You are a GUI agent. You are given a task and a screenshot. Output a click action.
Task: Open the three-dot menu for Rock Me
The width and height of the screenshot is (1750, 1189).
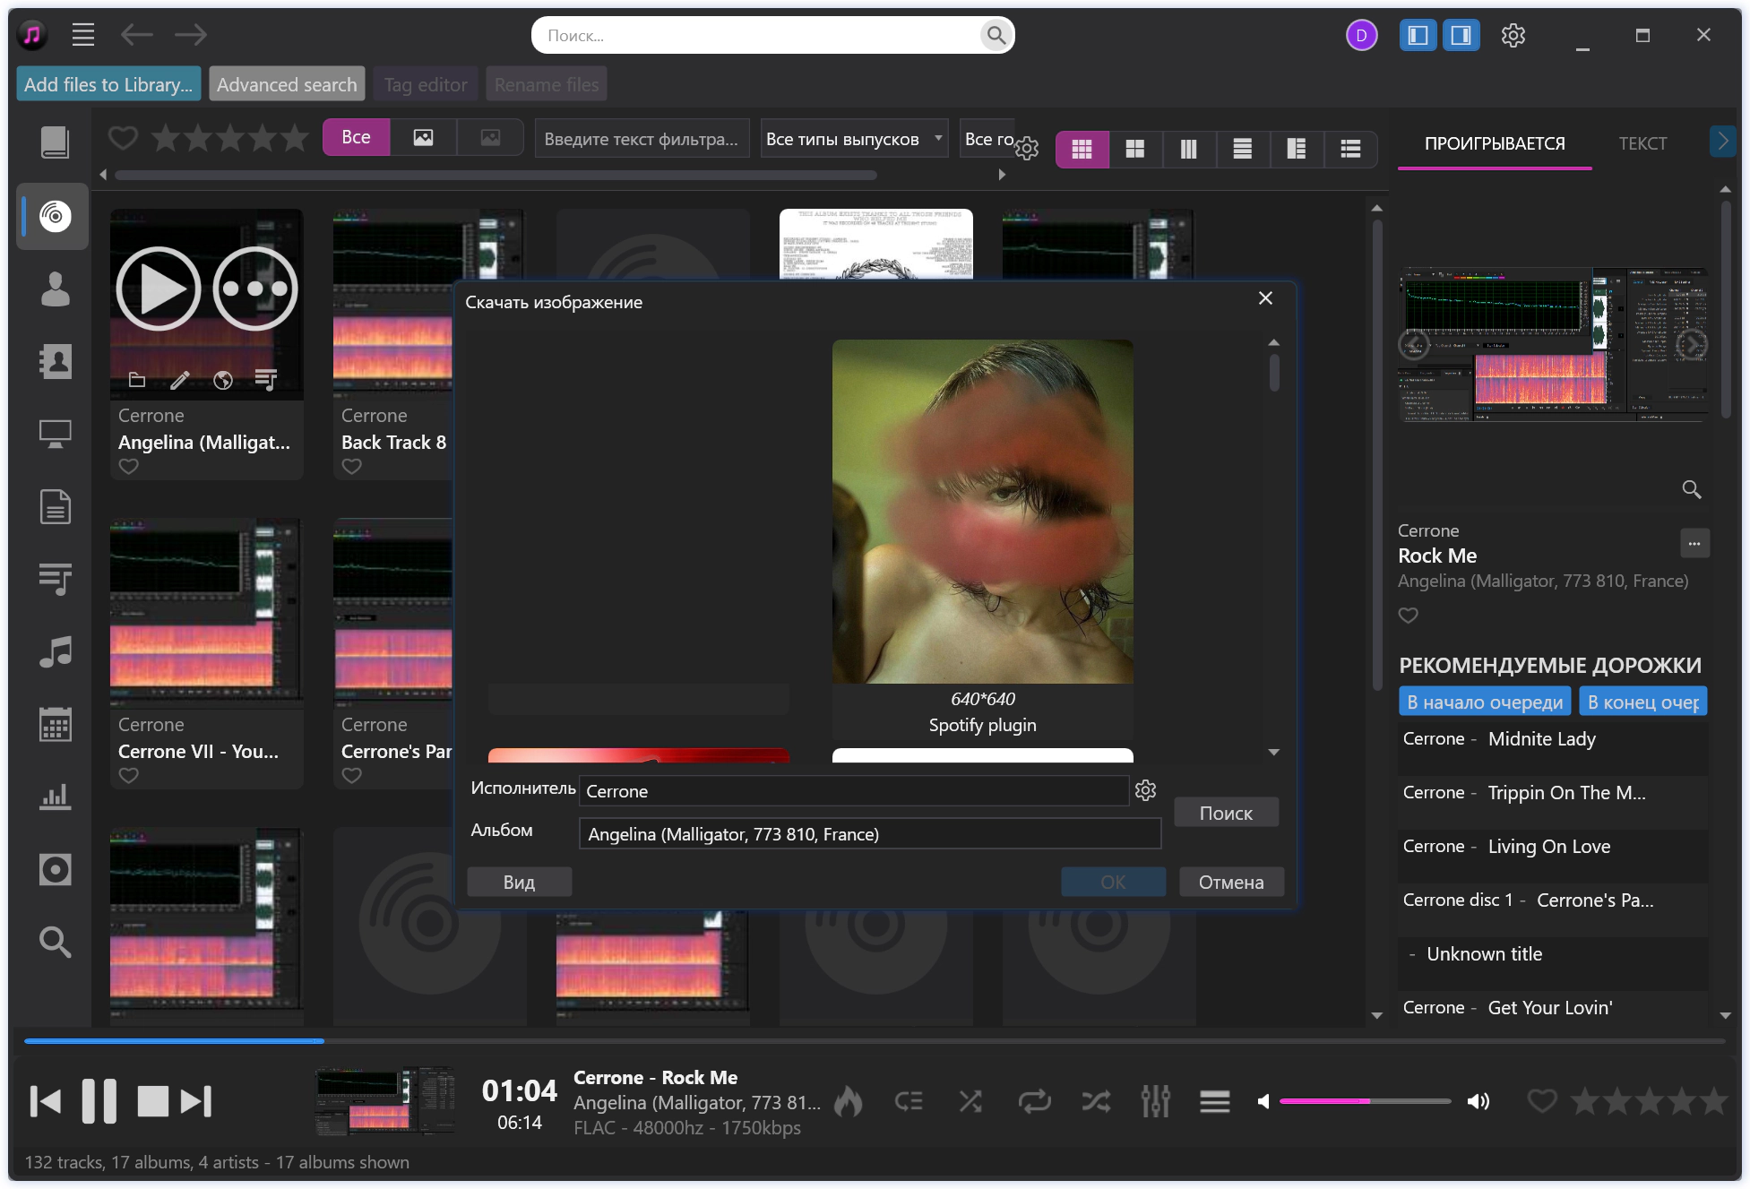pyautogui.click(x=1694, y=544)
